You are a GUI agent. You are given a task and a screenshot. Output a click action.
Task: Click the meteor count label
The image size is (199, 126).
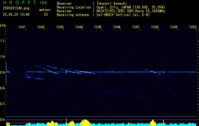pyautogui.click(x=45, y=10)
